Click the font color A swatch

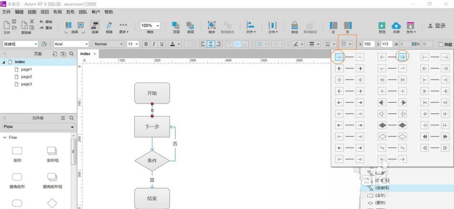[173, 44]
